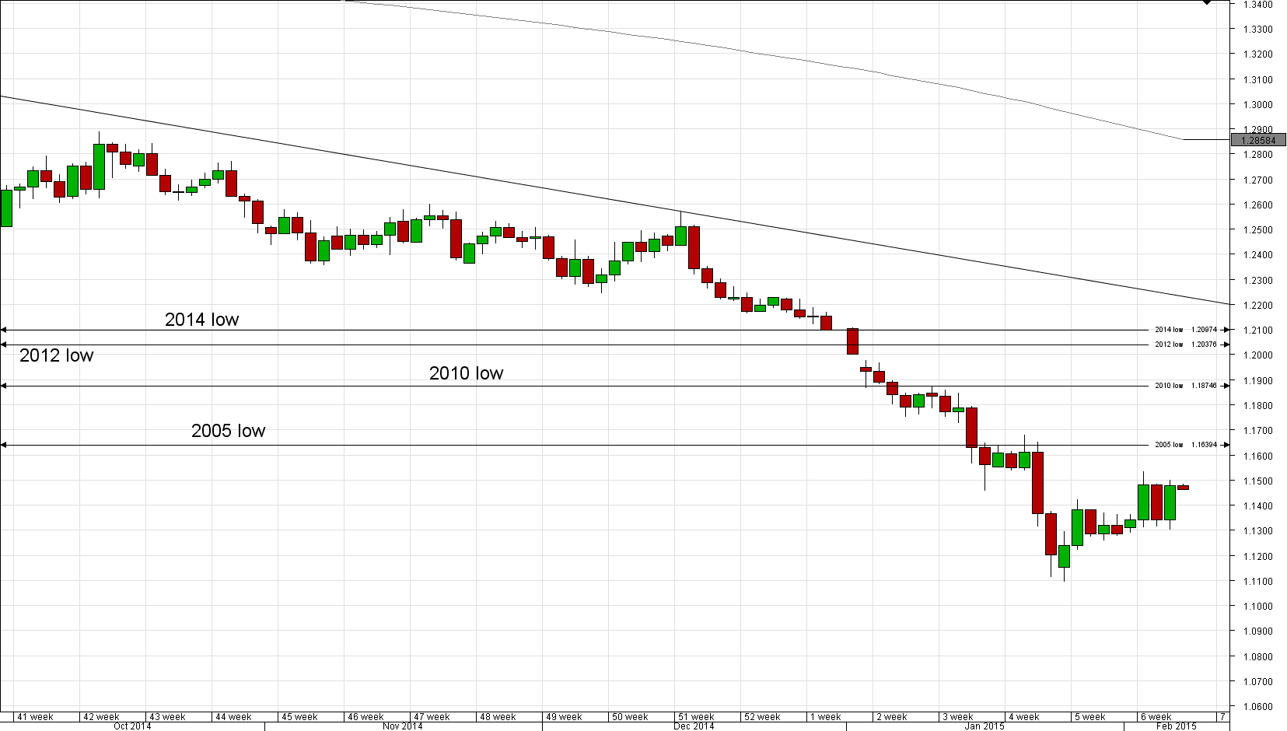Screen dimensions: 1287x731
Task: Click the large '2010 low' annotation label
Action: point(466,373)
